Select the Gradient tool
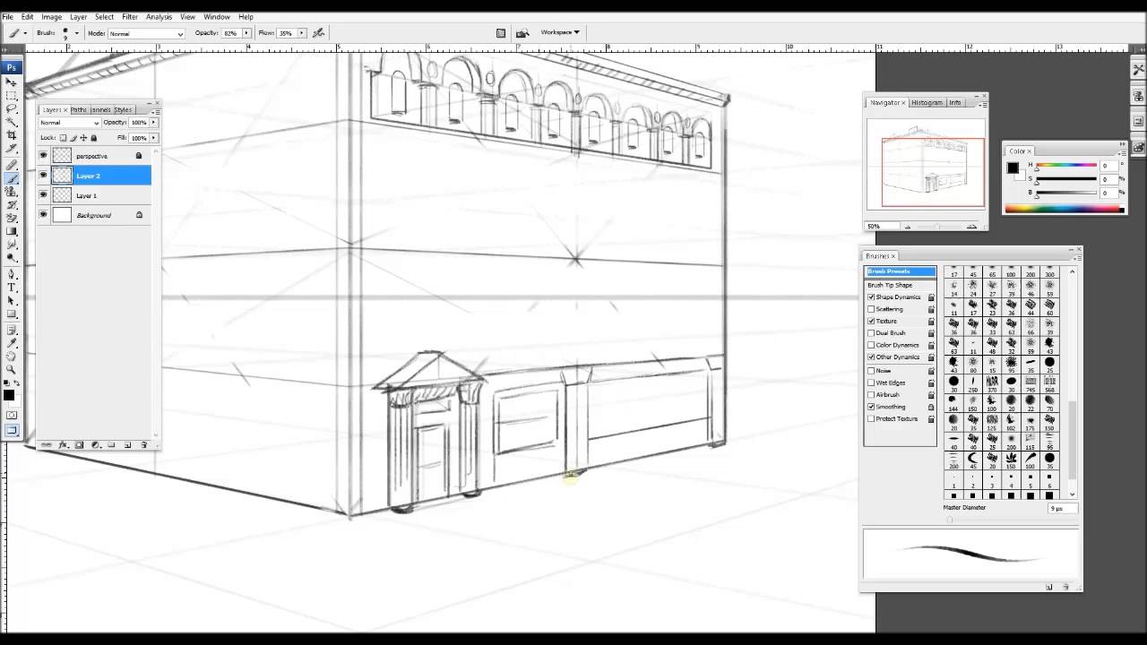This screenshot has height=645, width=1147. click(12, 232)
